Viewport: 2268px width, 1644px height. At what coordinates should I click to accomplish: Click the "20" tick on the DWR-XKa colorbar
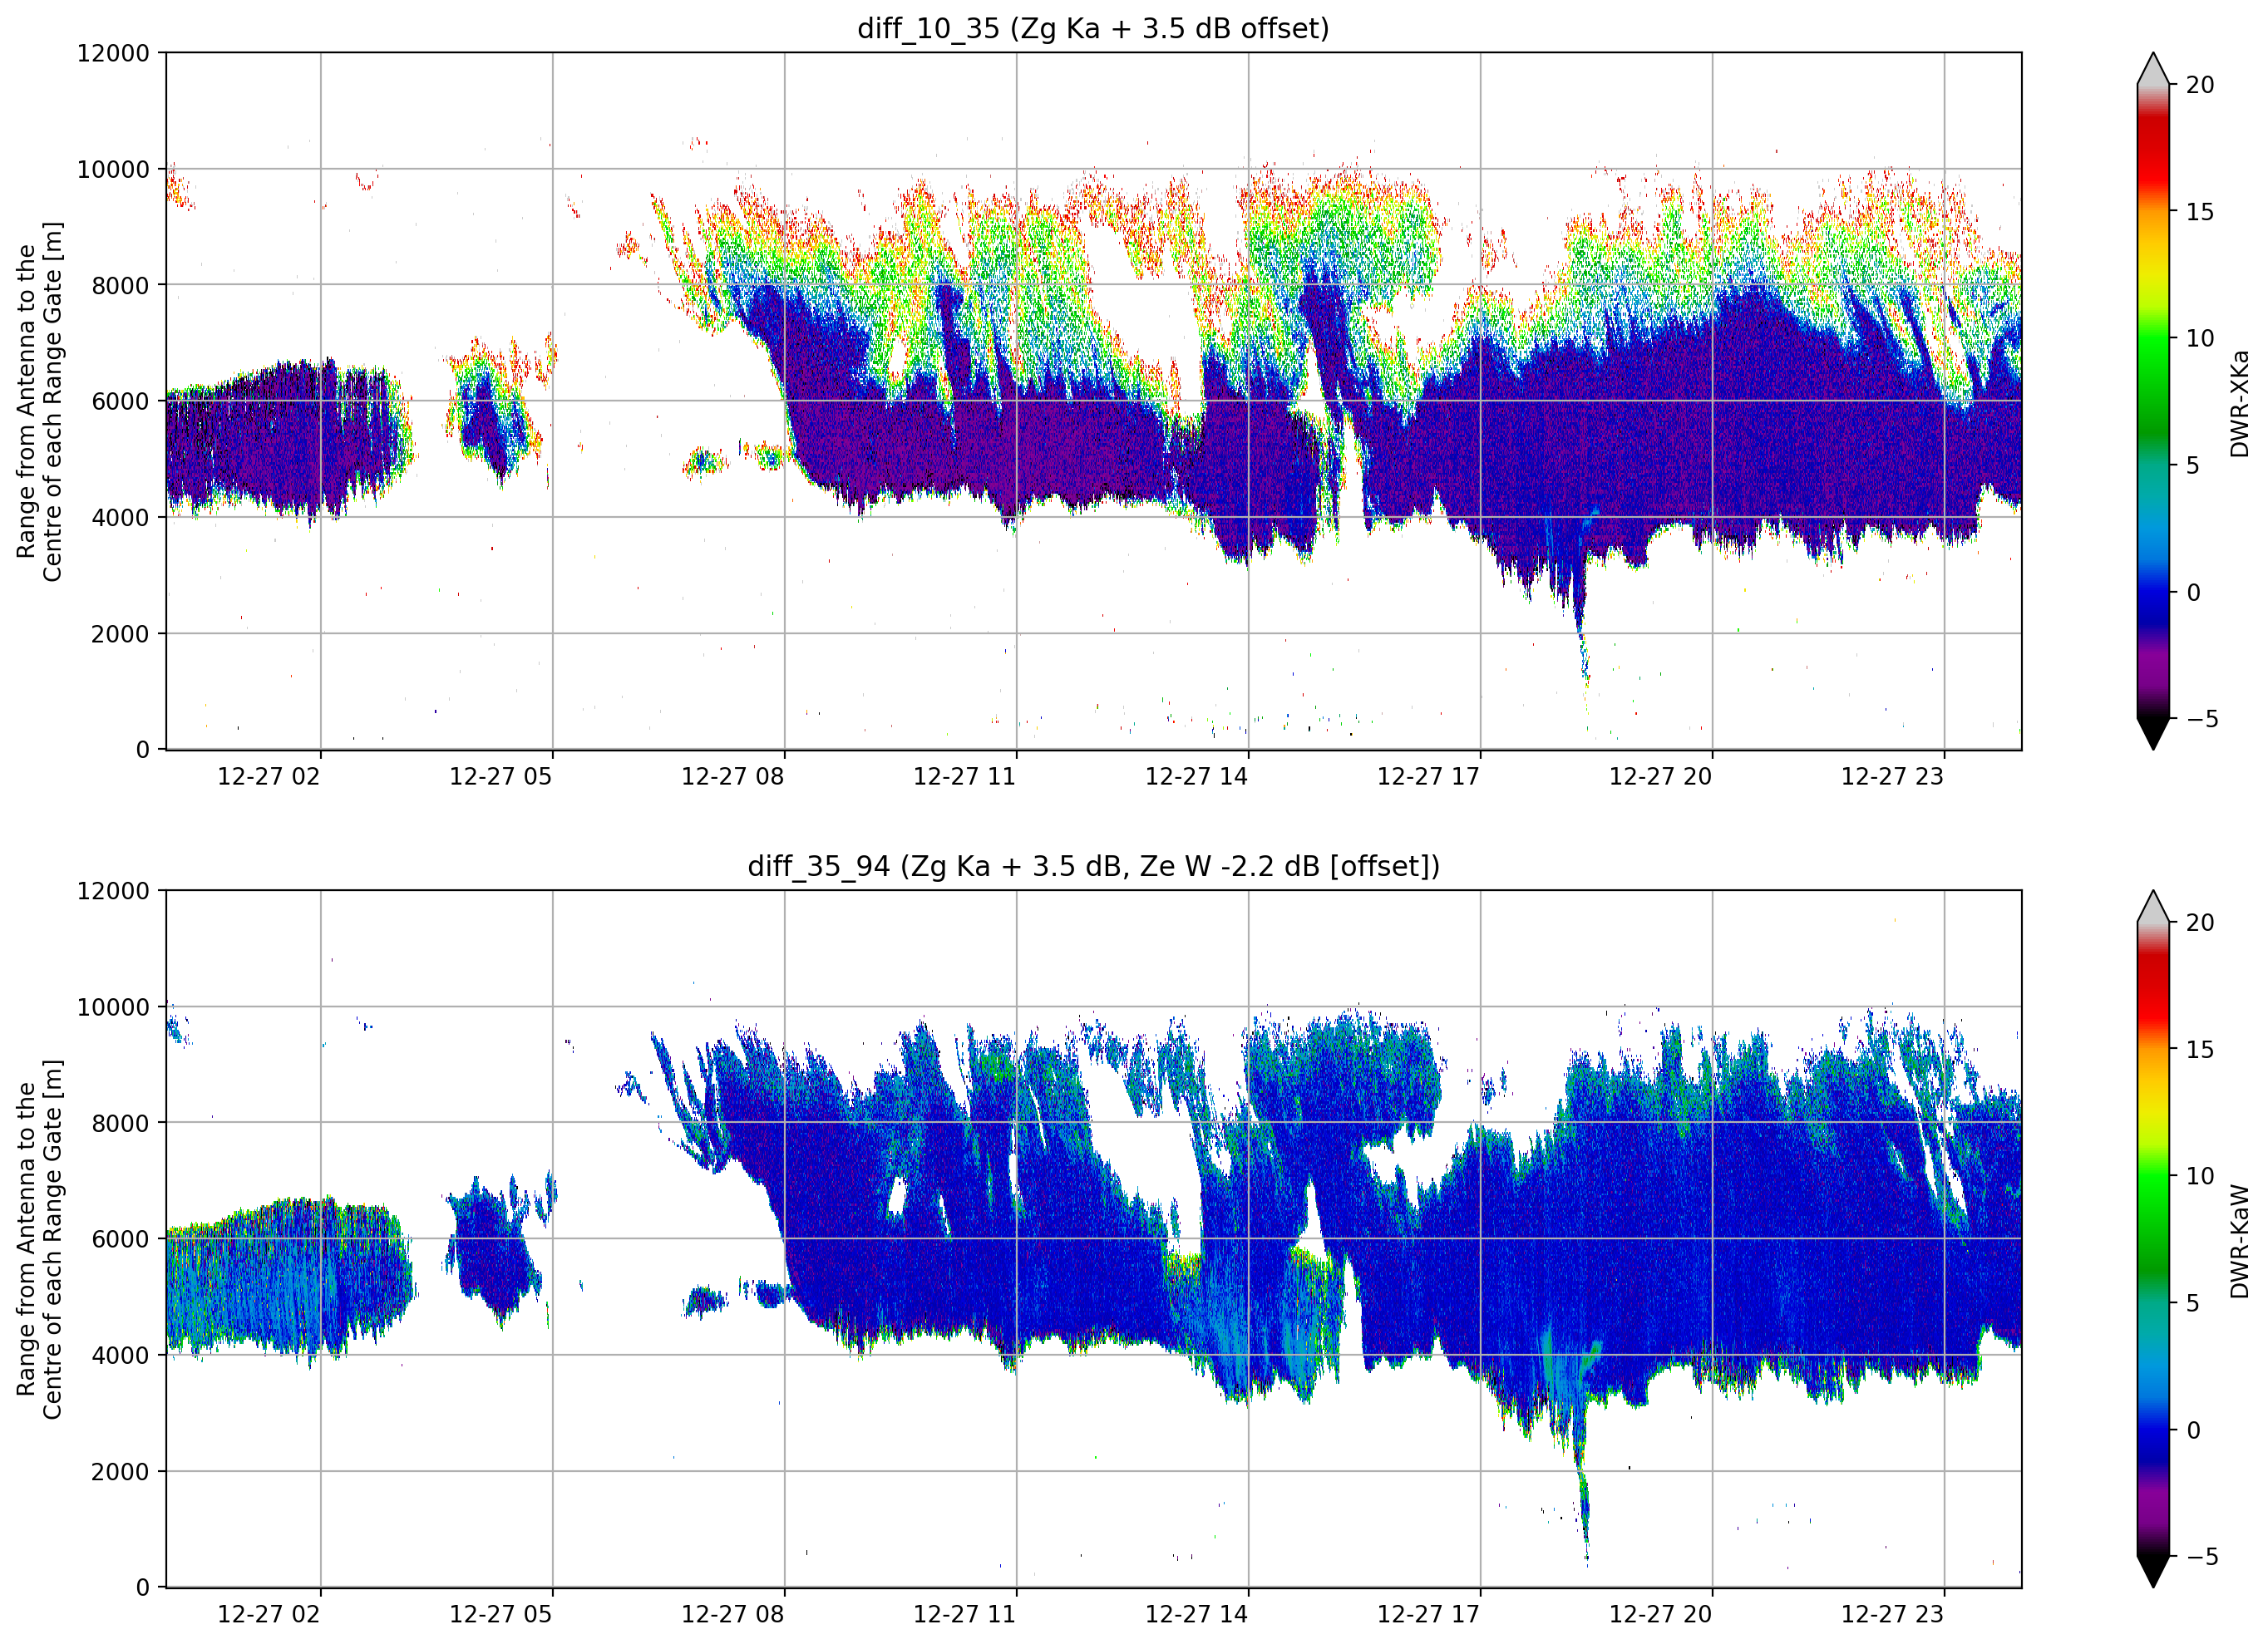click(x=2200, y=85)
